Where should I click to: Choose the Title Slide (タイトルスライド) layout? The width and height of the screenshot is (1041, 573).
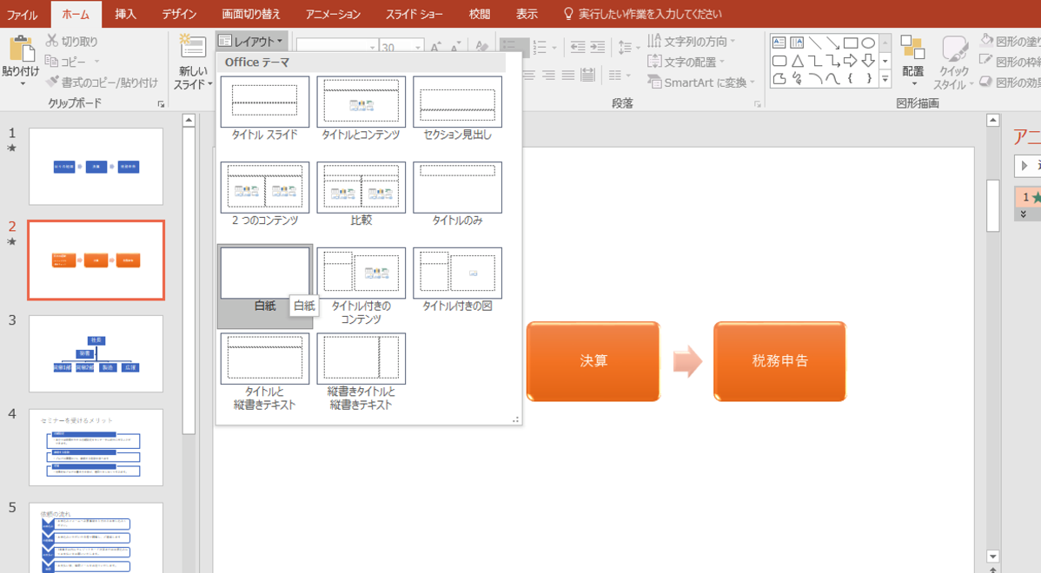click(265, 109)
